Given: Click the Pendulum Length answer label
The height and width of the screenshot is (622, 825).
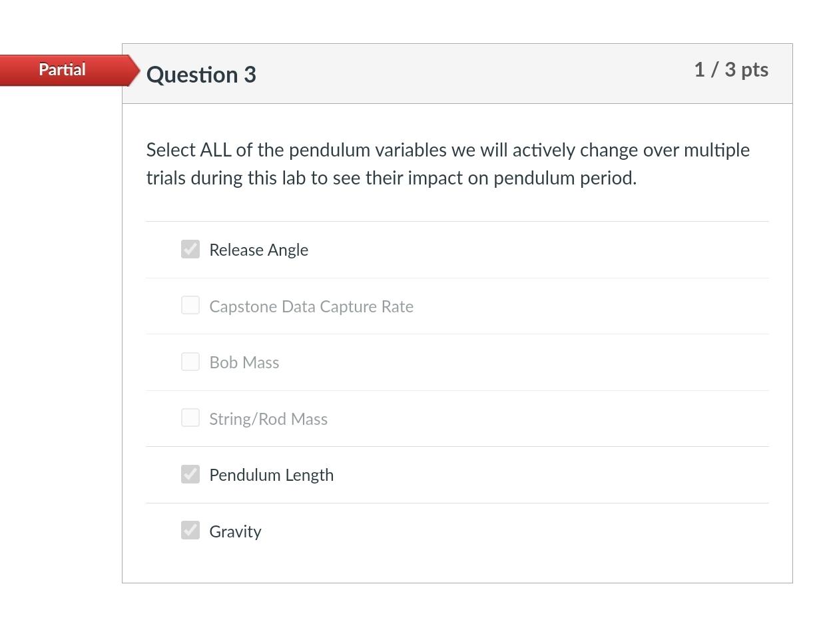Looking at the screenshot, I should pos(271,474).
